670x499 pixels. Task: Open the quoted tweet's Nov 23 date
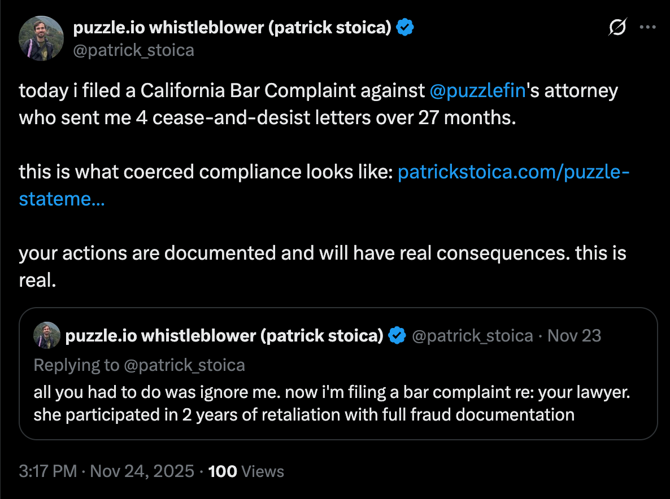point(575,336)
